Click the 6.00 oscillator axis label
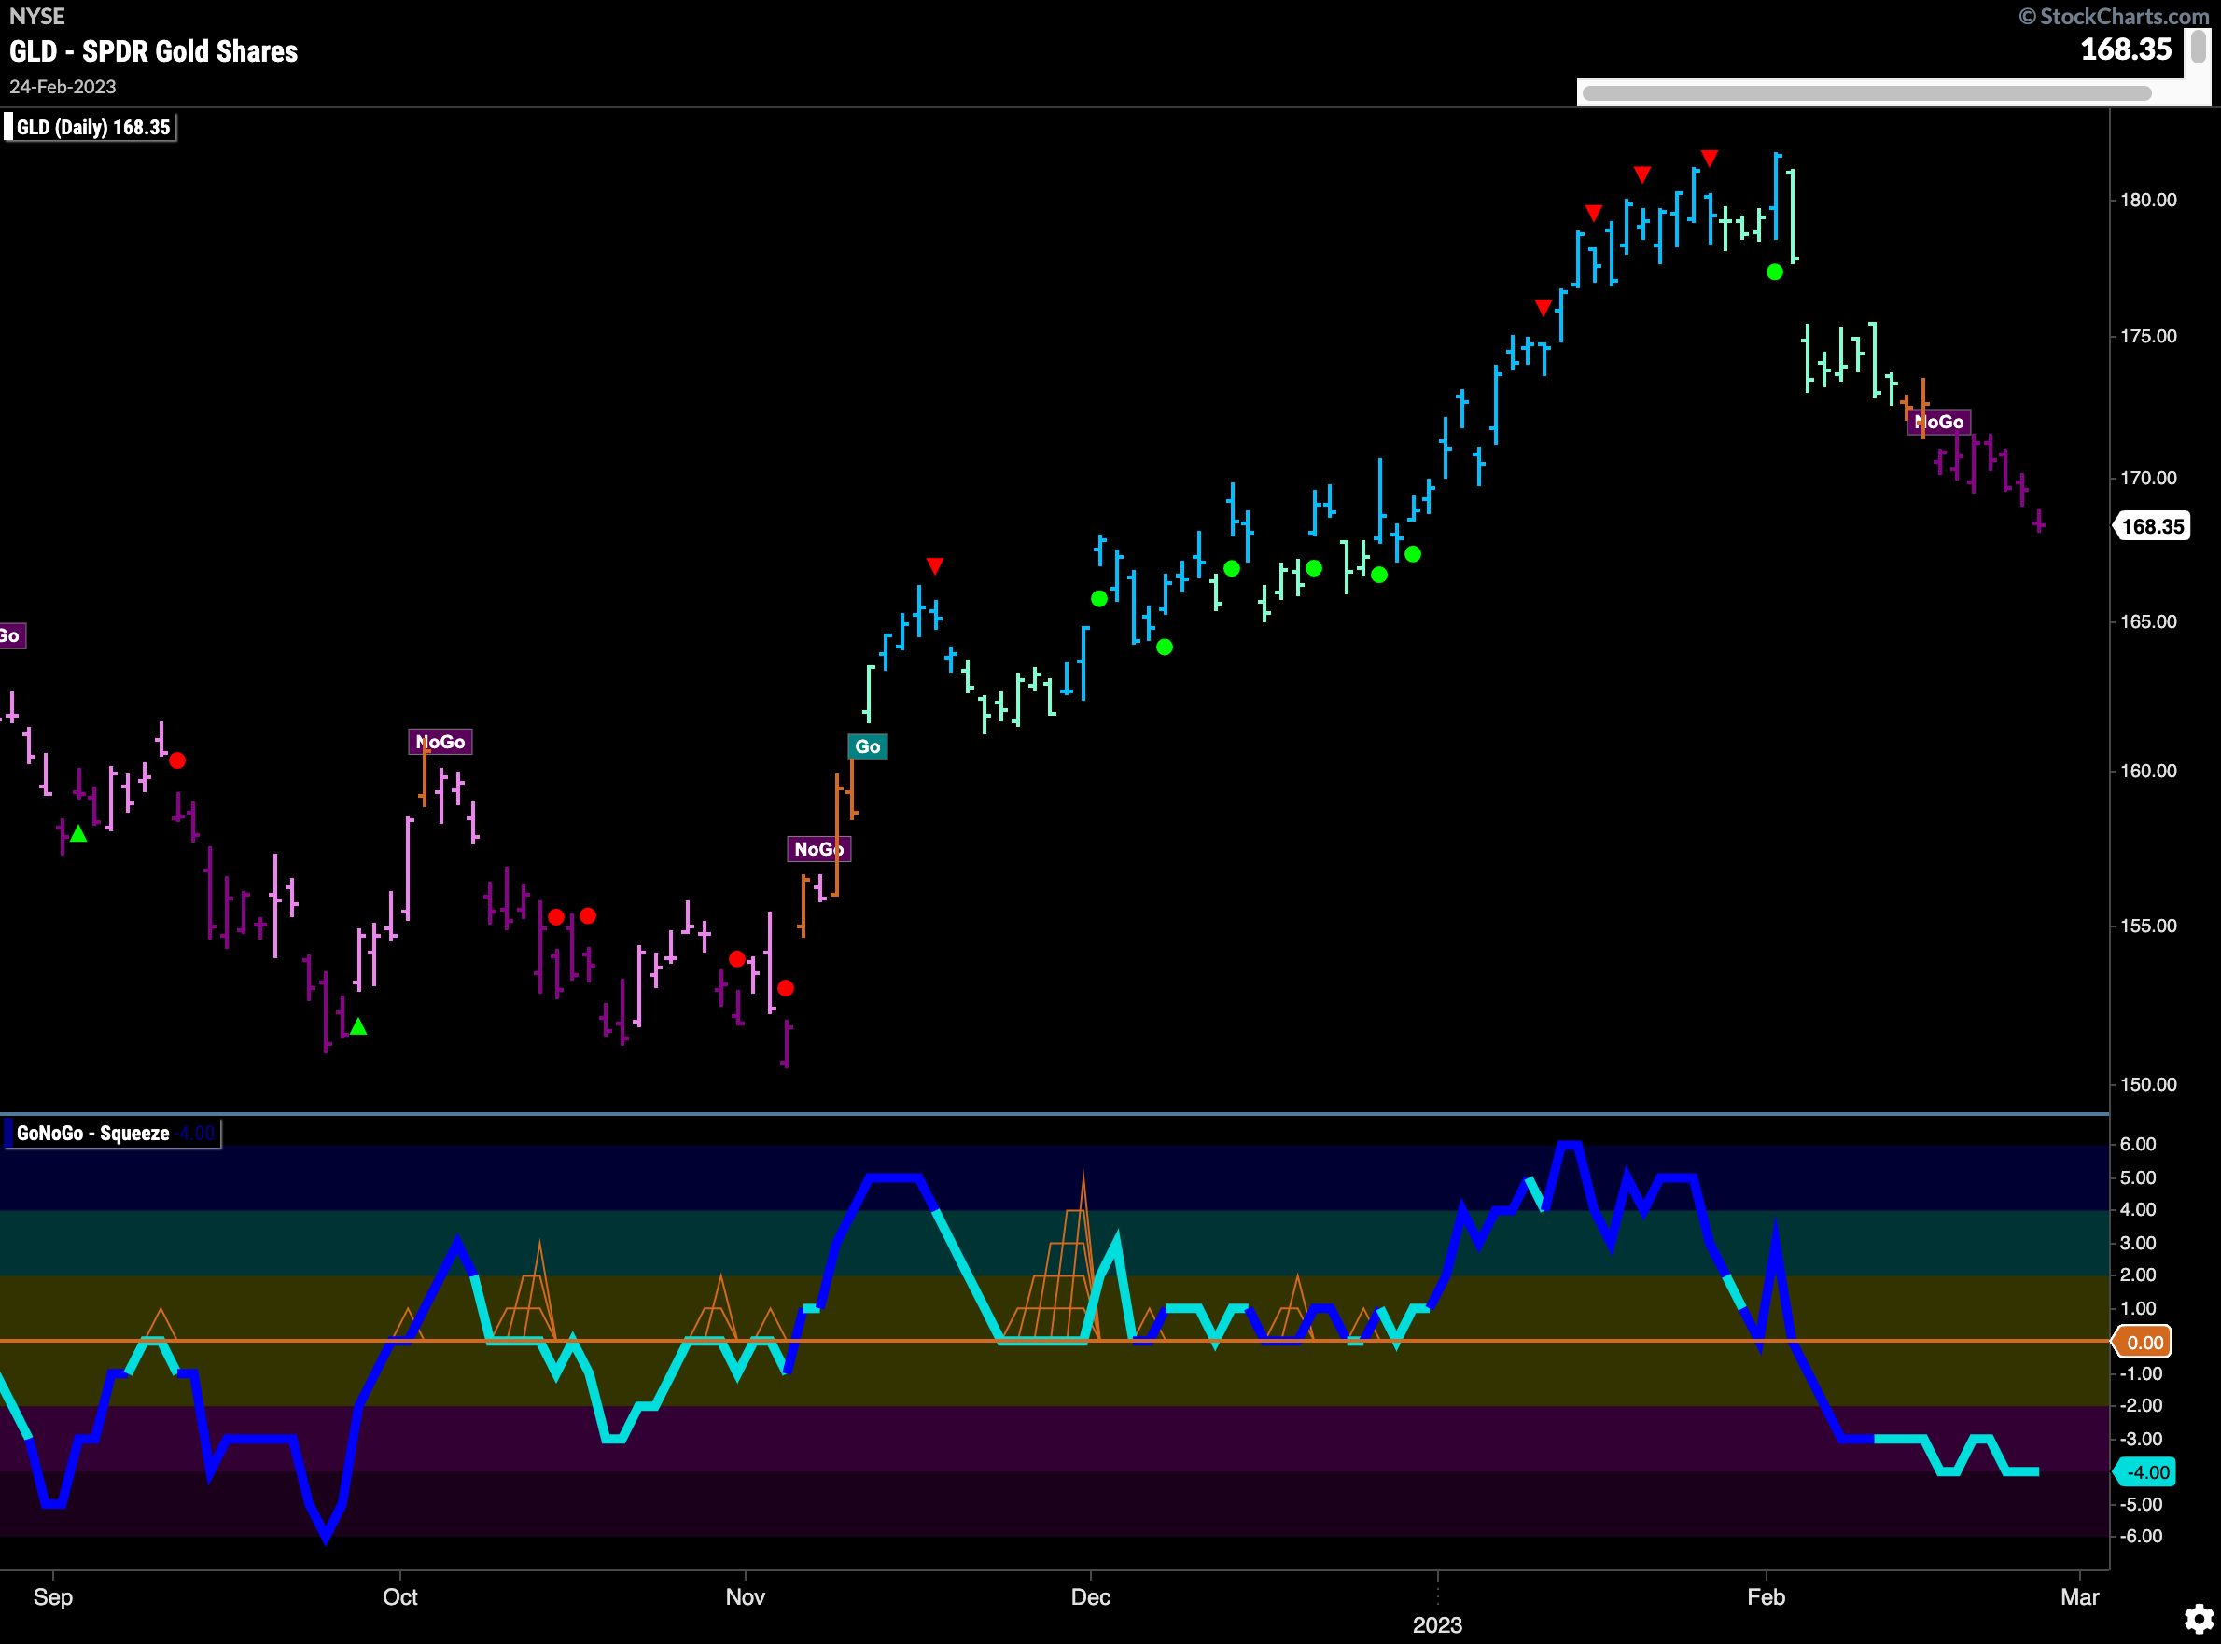 [2137, 1145]
